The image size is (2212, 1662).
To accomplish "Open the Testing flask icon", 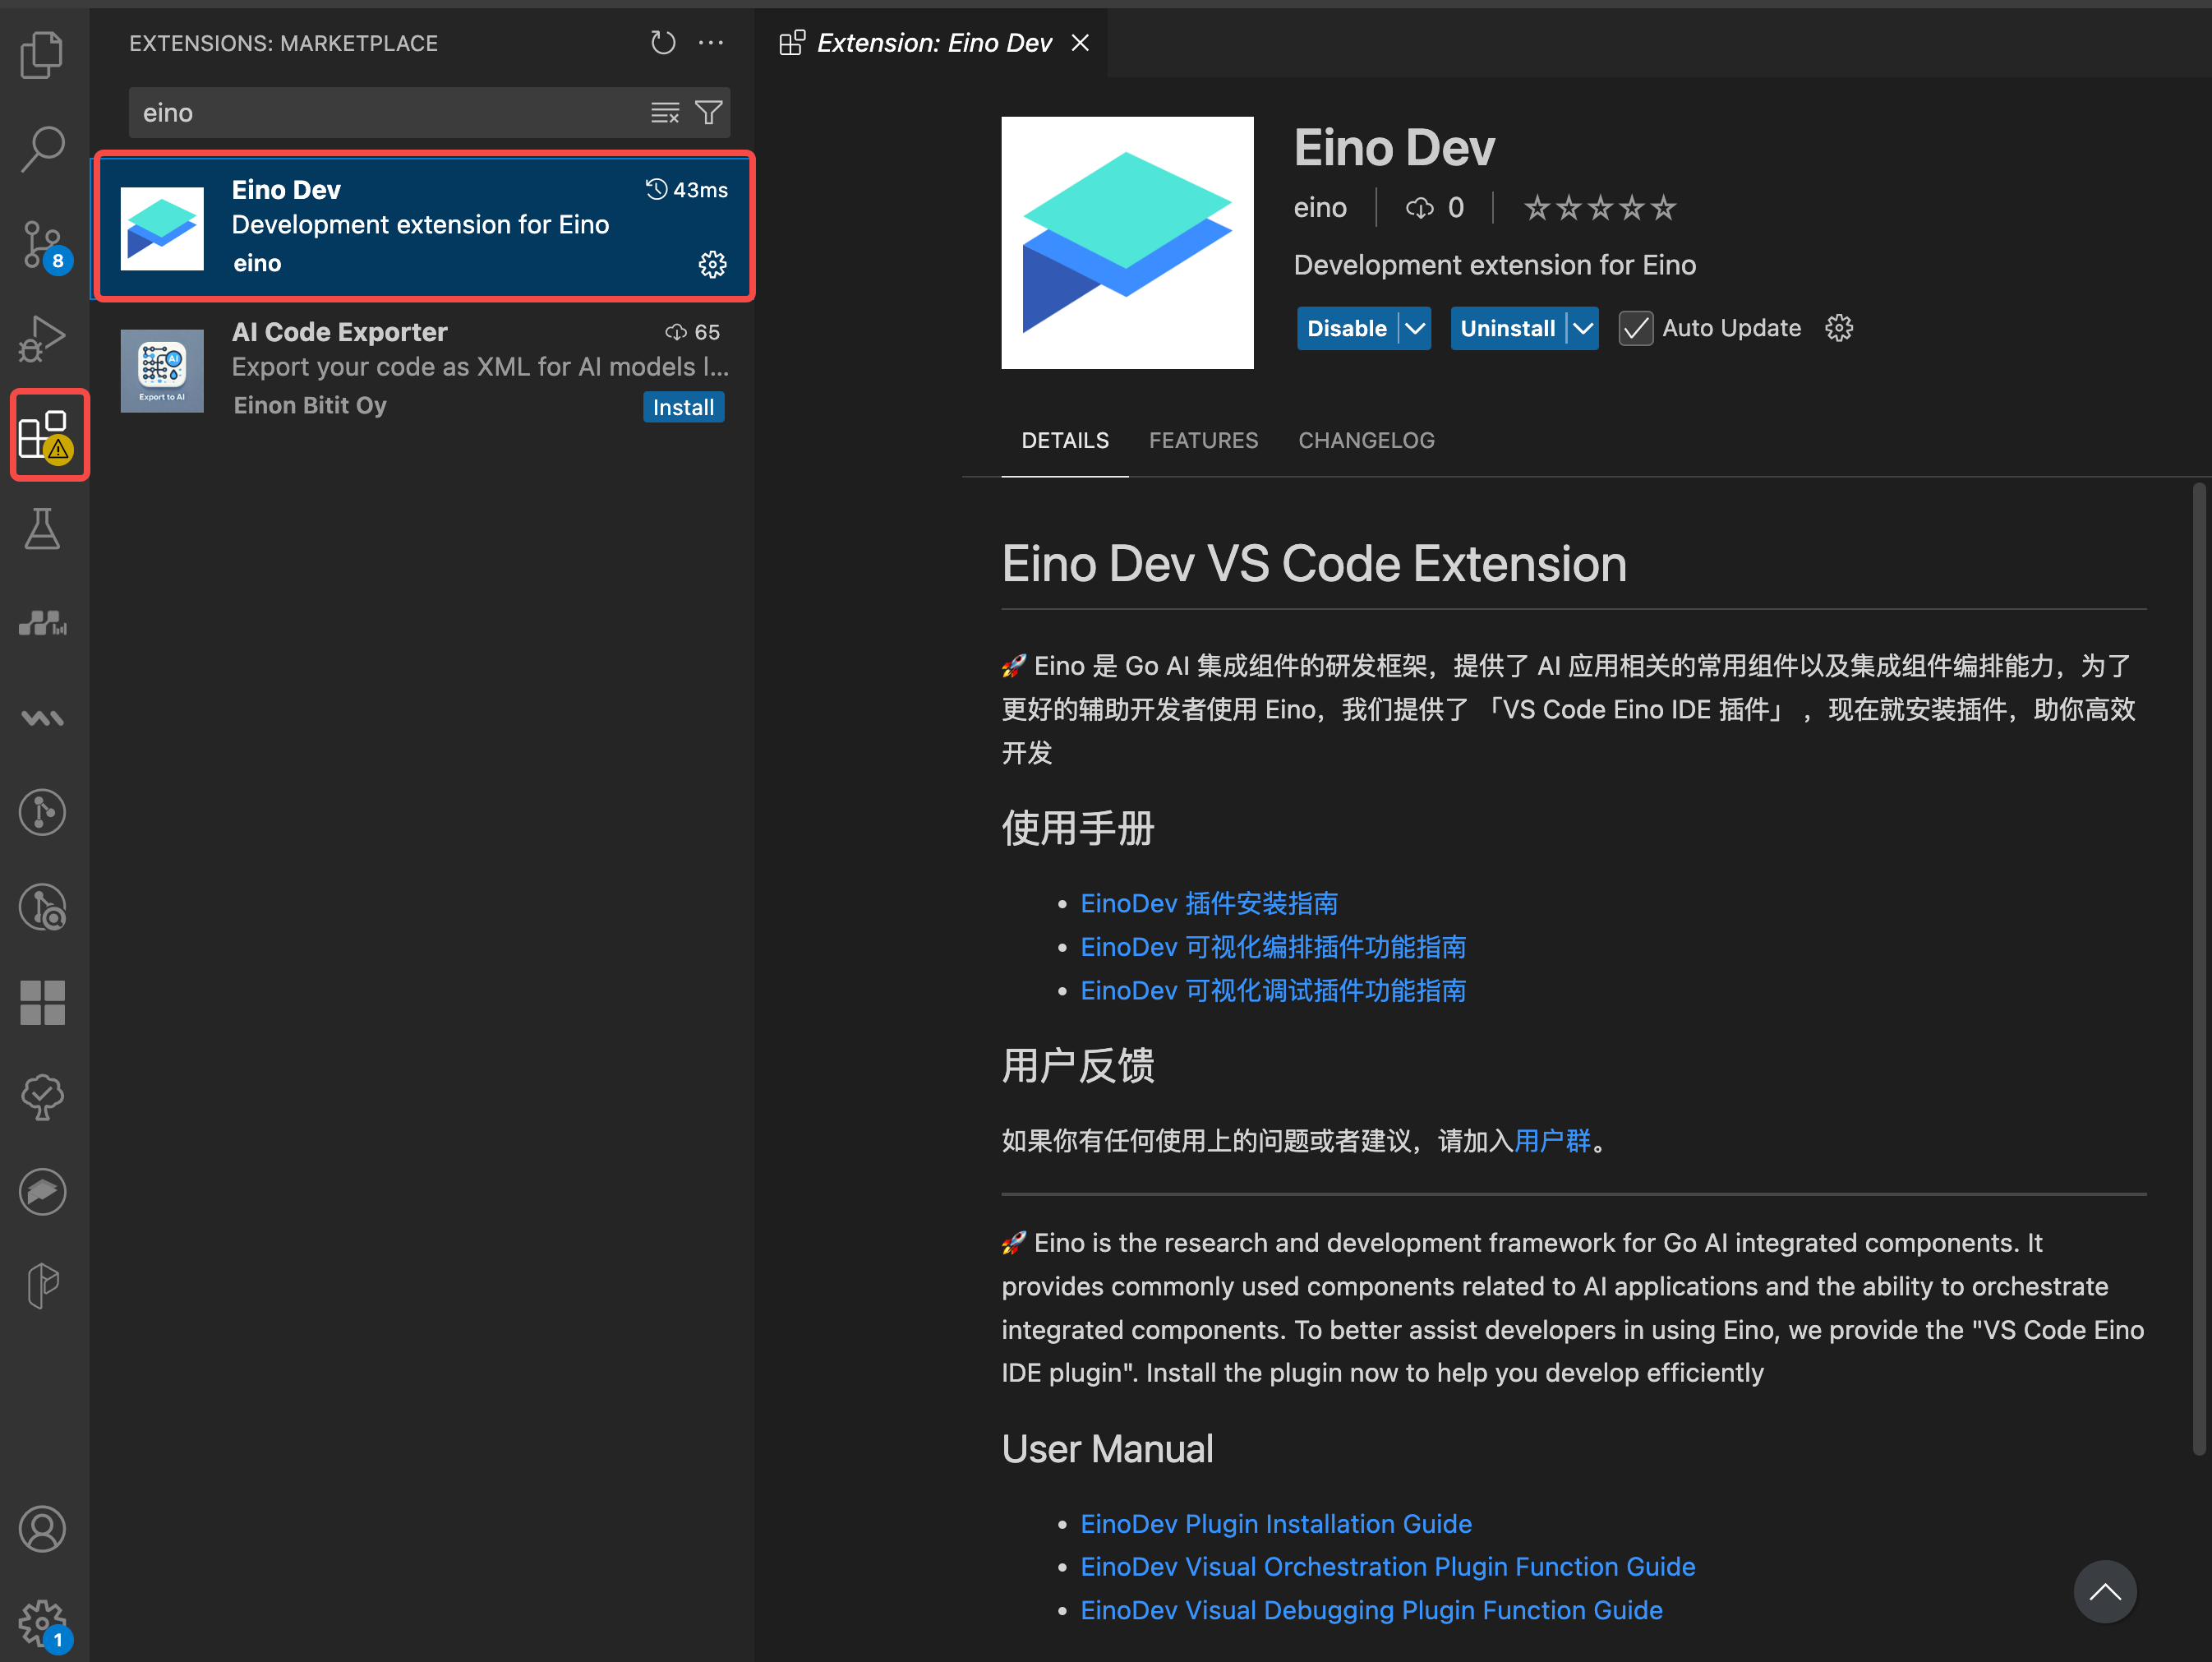I will (x=42, y=529).
